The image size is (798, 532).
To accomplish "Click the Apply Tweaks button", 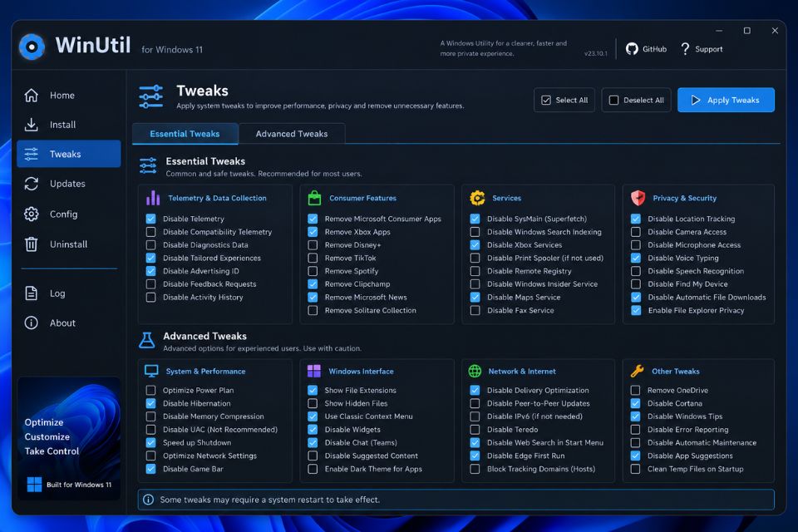I will pyautogui.click(x=726, y=100).
